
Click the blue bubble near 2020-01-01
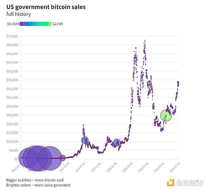click(x=117, y=142)
